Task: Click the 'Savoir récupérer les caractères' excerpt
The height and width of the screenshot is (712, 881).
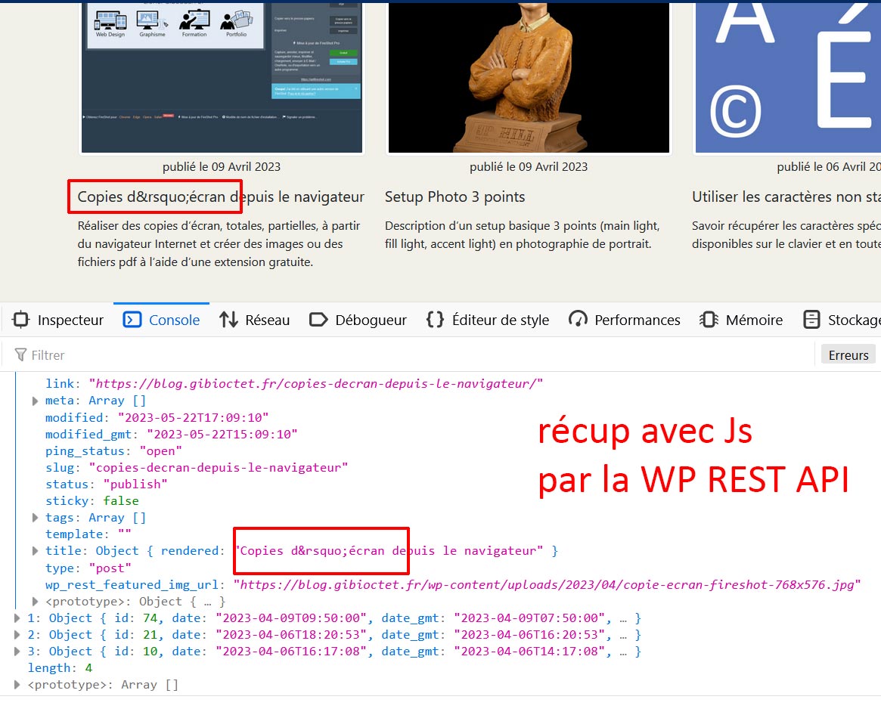Action: 786,235
